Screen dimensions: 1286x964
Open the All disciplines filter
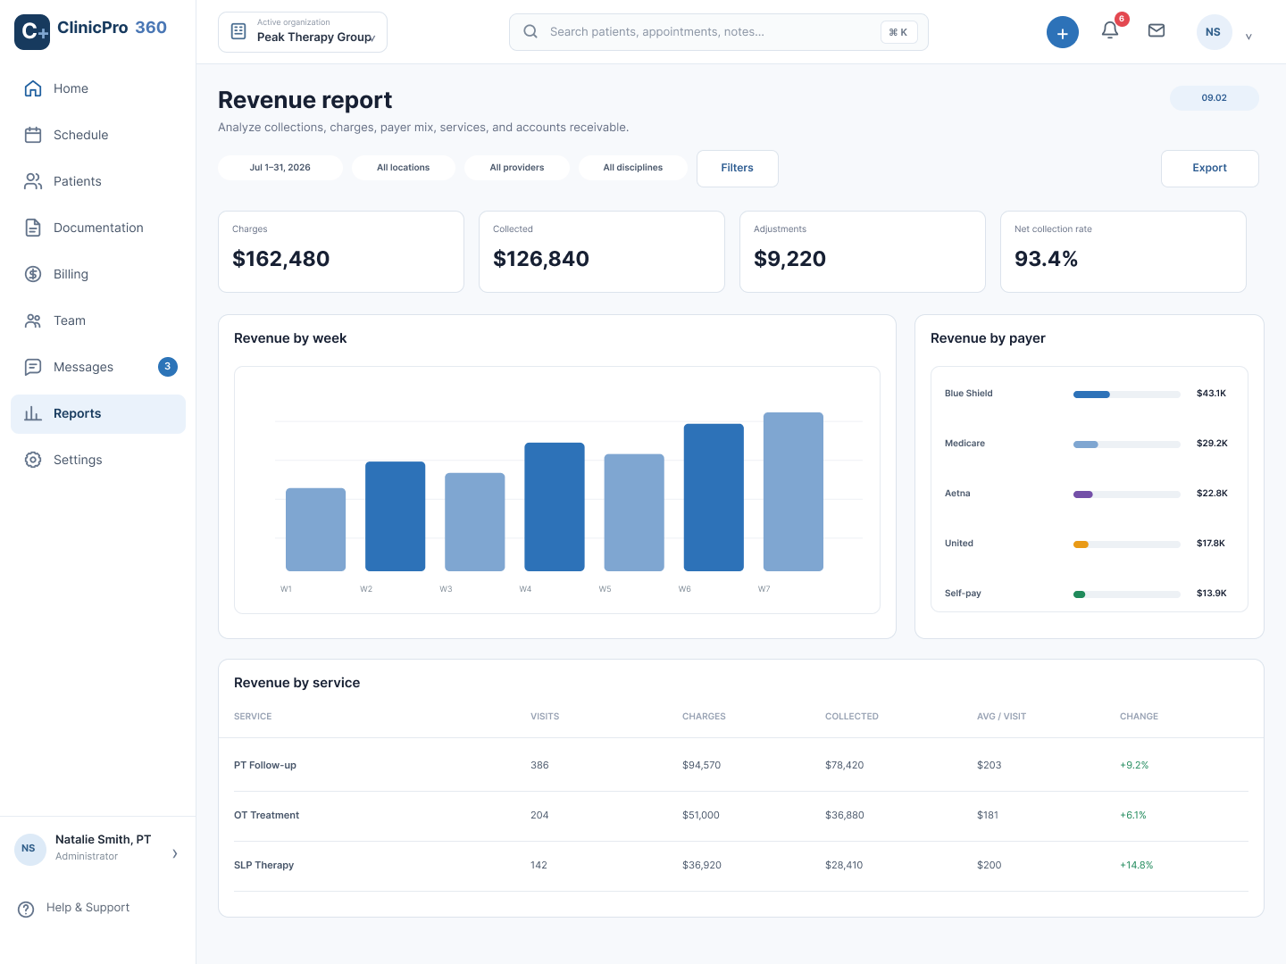[x=633, y=168]
